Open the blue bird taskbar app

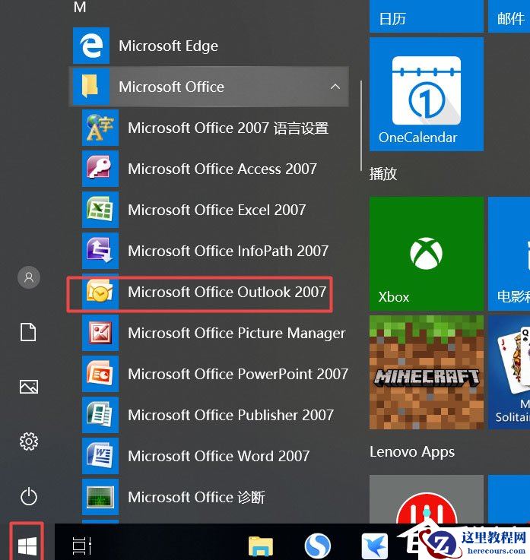click(374, 546)
